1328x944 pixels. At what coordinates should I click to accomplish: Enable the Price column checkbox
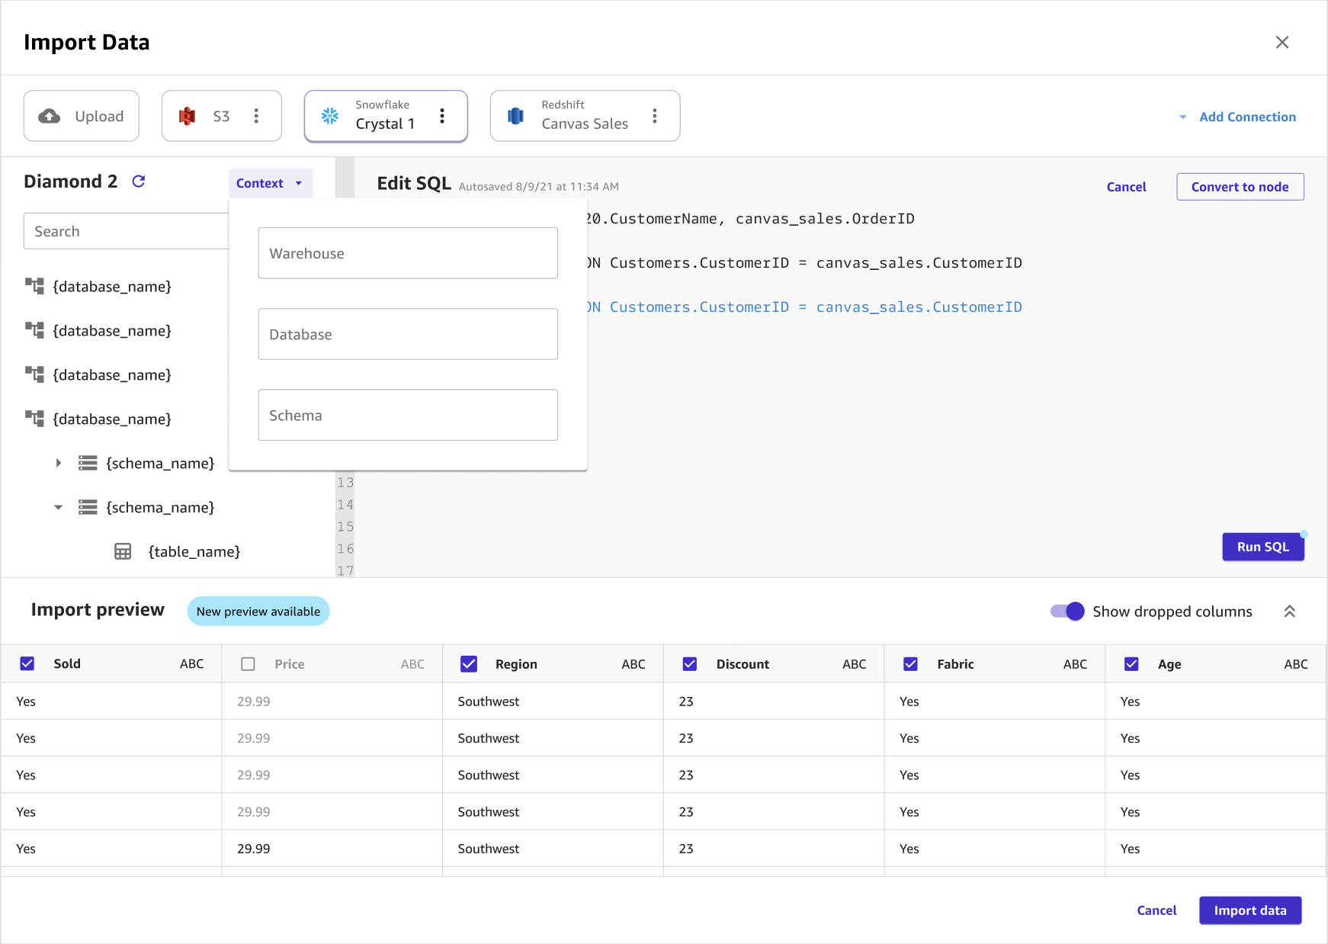(x=248, y=663)
